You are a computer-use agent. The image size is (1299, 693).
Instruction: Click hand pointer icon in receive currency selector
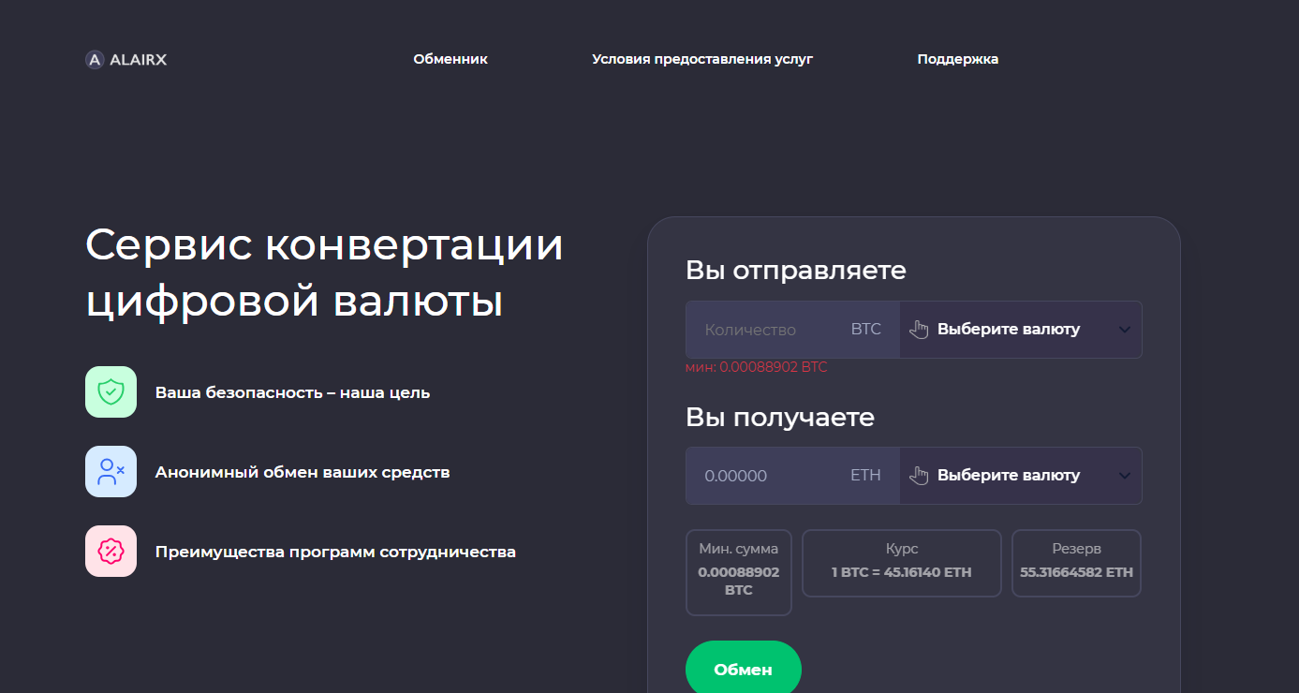point(919,476)
